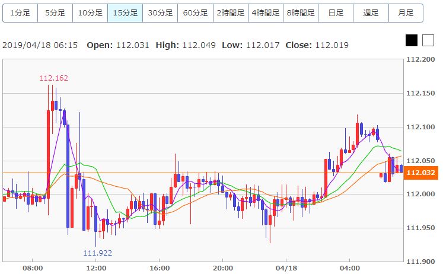Viewport: 443px width, 274px height.
Task: Click the 112.200 price axis label
Action: click(x=420, y=59)
